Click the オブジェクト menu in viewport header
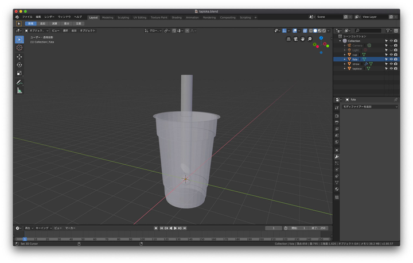Viewport: 413px width, 263px height. [87, 30]
